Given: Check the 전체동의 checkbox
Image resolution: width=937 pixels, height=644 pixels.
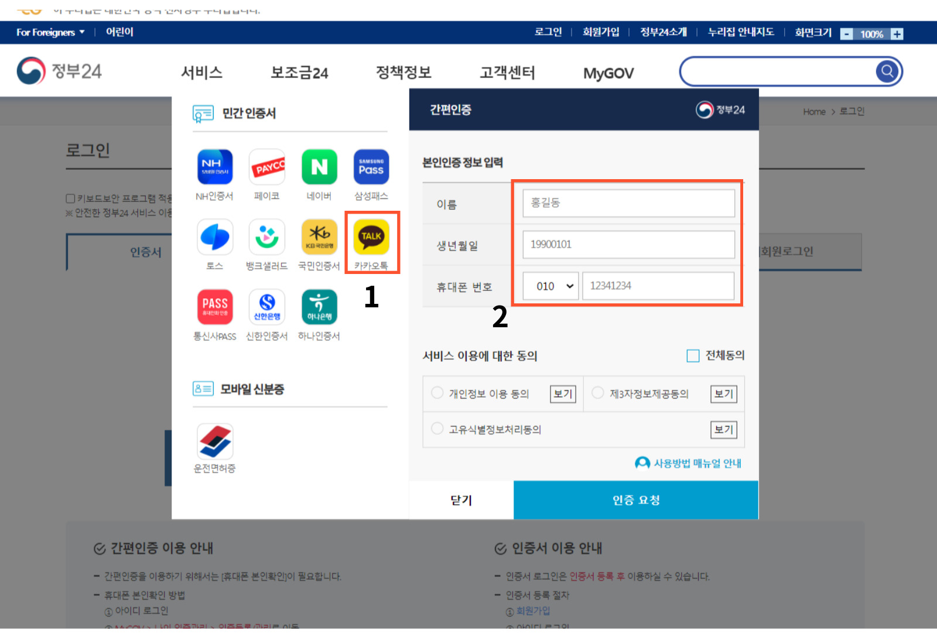Looking at the screenshot, I should pos(693,356).
